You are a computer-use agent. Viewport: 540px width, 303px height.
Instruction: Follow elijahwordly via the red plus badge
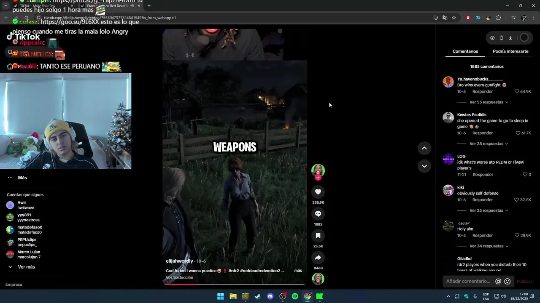[318, 178]
